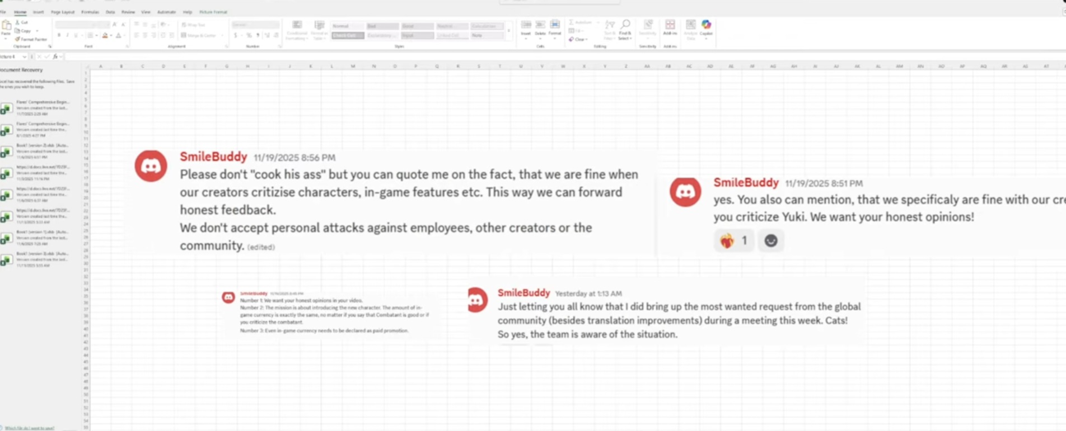Switch to the Picture Format tab
This screenshot has height=431, width=1066.
213,12
